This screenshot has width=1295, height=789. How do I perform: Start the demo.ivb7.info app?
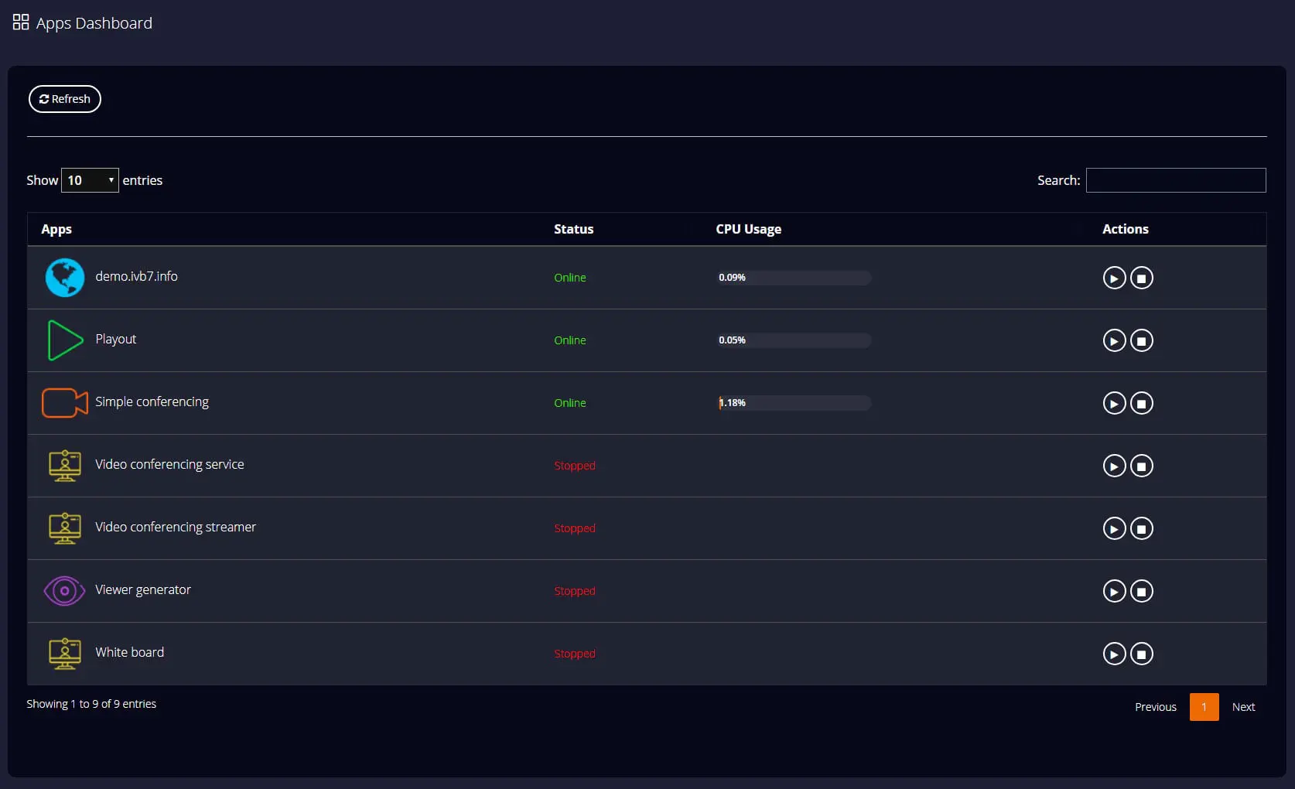click(x=1114, y=278)
